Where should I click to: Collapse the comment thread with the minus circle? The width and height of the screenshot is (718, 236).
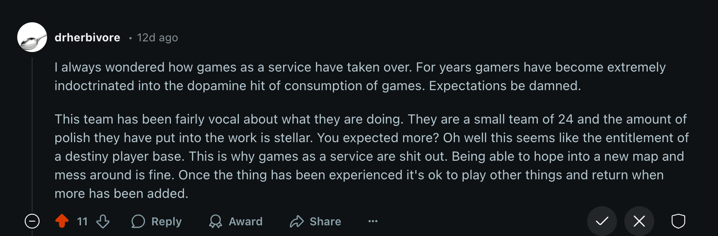pos(32,222)
